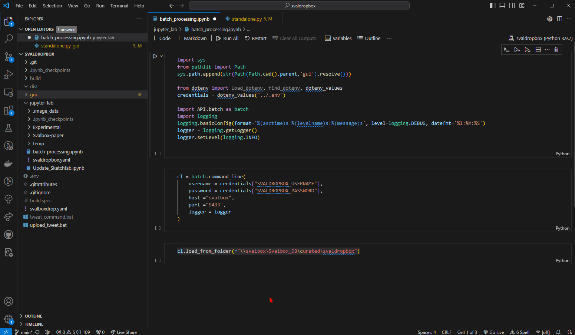575x335 pixels.
Task: Open the Testing flask view
Action: (x=9, y=128)
